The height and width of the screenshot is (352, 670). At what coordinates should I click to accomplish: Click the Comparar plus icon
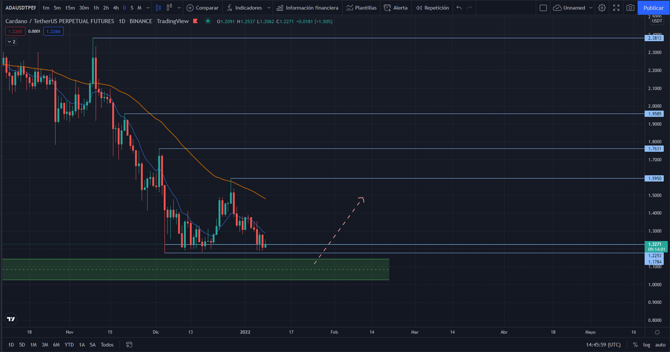pyautogui.click(x=190, y=8)
